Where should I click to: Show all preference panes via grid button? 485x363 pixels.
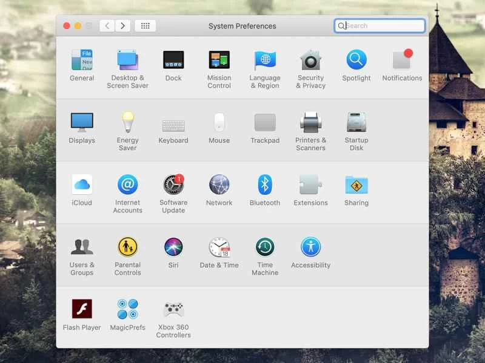click(145, 26)
